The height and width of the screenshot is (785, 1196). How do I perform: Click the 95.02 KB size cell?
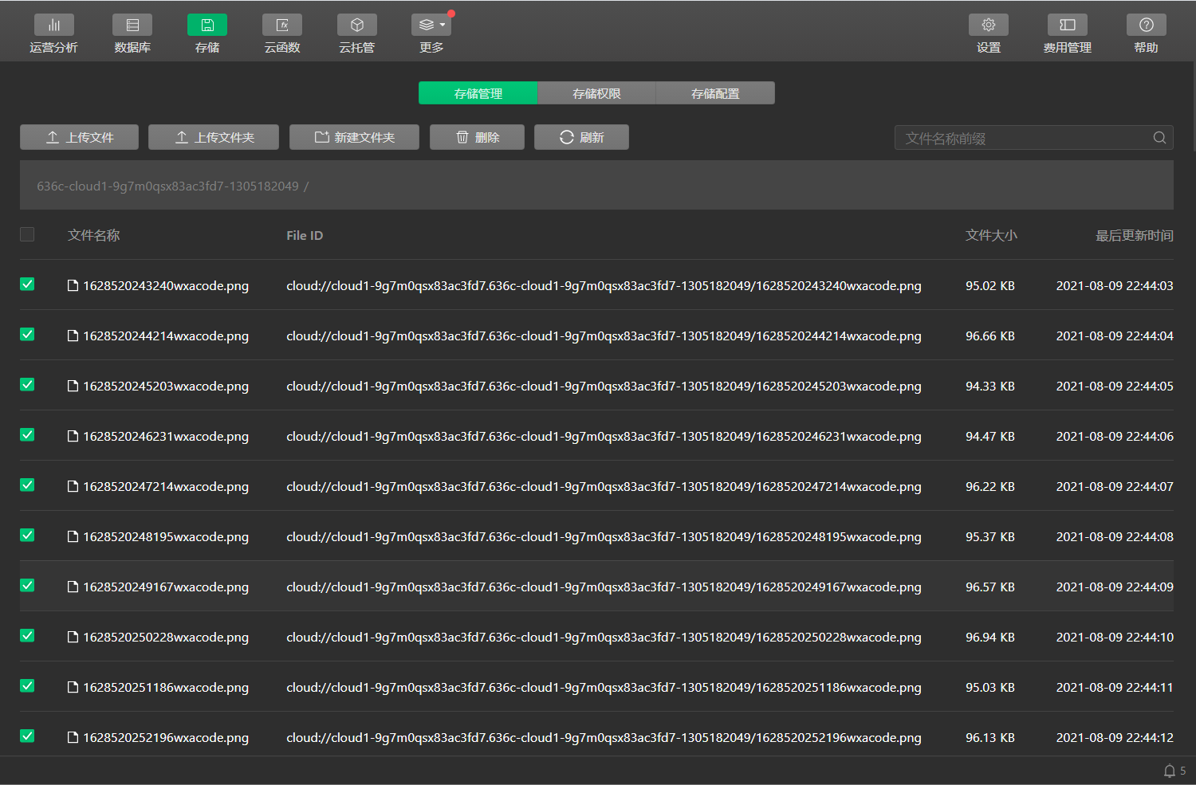tap(990, 285)
